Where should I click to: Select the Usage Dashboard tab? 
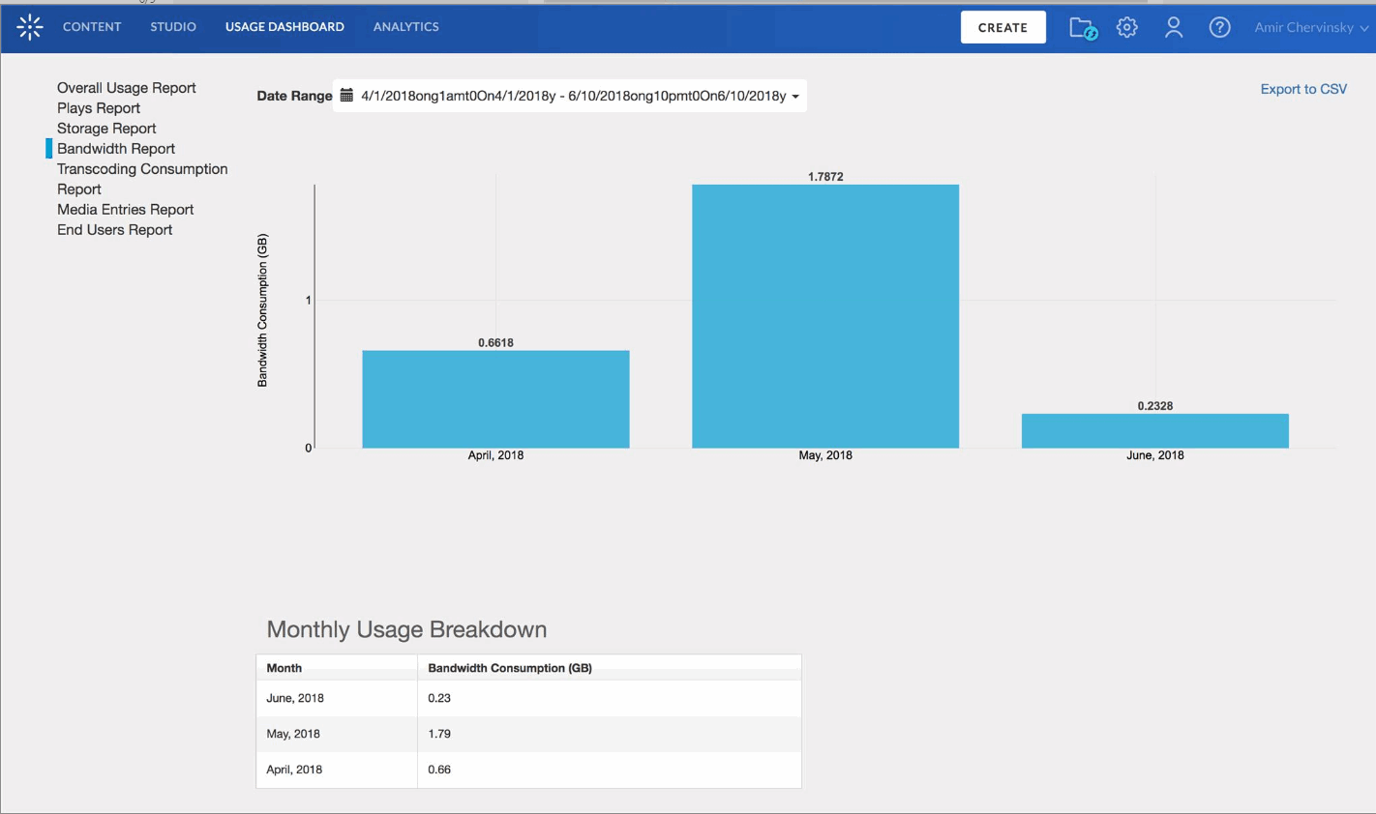[x=284, y=27]
